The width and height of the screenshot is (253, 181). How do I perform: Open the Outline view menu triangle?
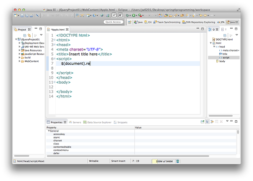tap(237, 35)
